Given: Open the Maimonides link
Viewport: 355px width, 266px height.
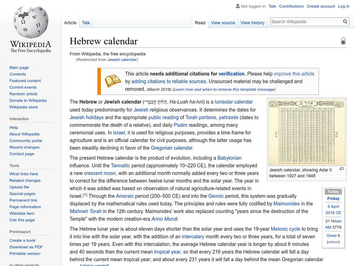Looking at the screenshot, I should tap(286, 203).
